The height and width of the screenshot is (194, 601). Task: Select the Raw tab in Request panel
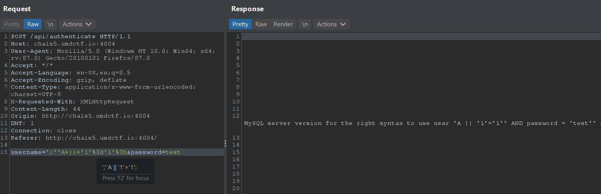[x=33, y=24]
